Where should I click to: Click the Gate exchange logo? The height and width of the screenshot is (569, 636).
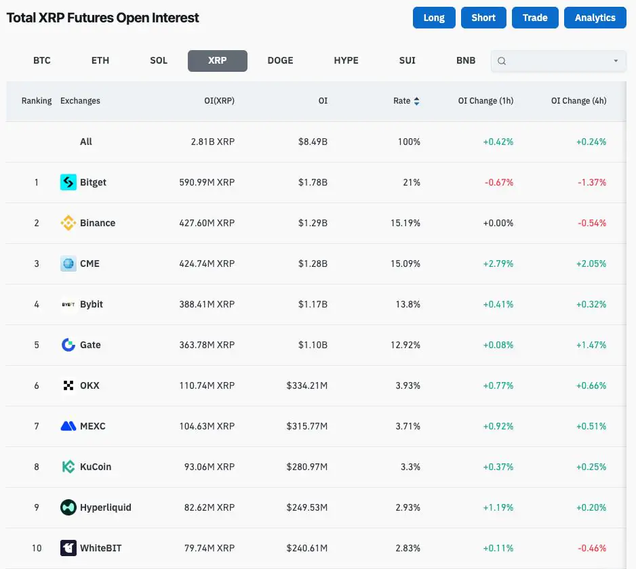coord(68,345)
